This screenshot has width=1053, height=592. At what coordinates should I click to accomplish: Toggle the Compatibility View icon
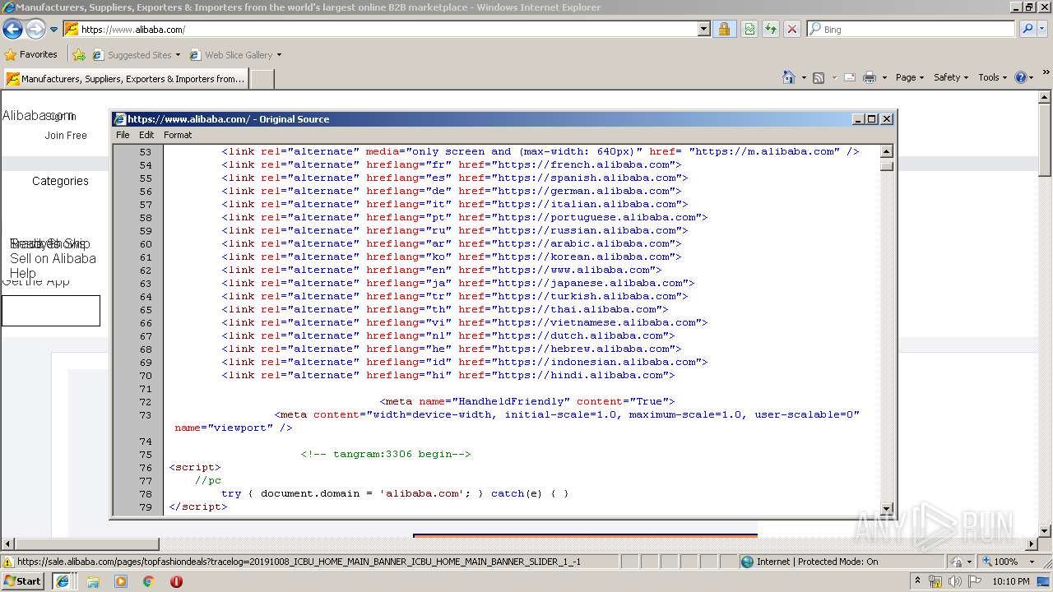749,29
